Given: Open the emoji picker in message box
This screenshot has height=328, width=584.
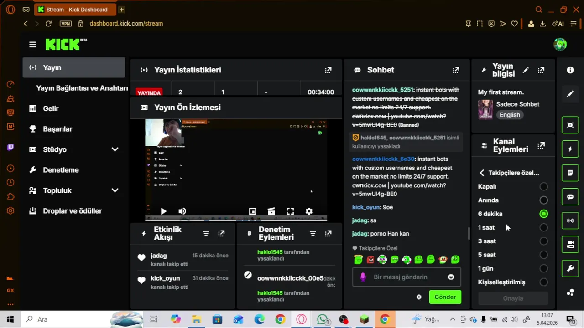Looking at the screenshot, I should click(x=451, y=277).
